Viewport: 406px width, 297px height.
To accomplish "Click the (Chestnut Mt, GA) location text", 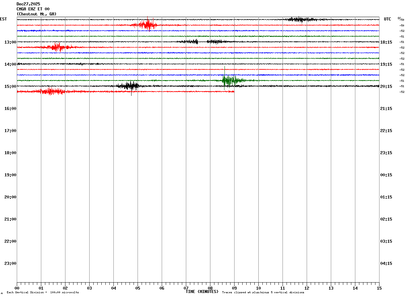I will click(37, 14).
